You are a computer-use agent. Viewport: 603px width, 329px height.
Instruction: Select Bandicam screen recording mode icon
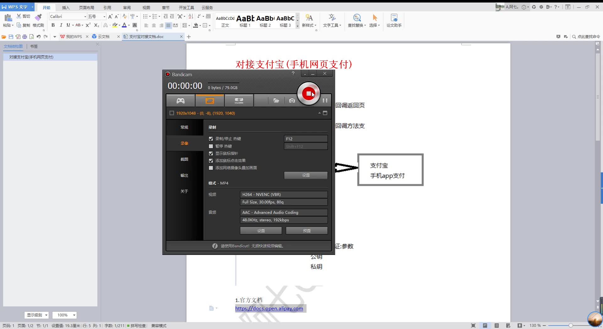pyautogui.click(x=210, y=101)
